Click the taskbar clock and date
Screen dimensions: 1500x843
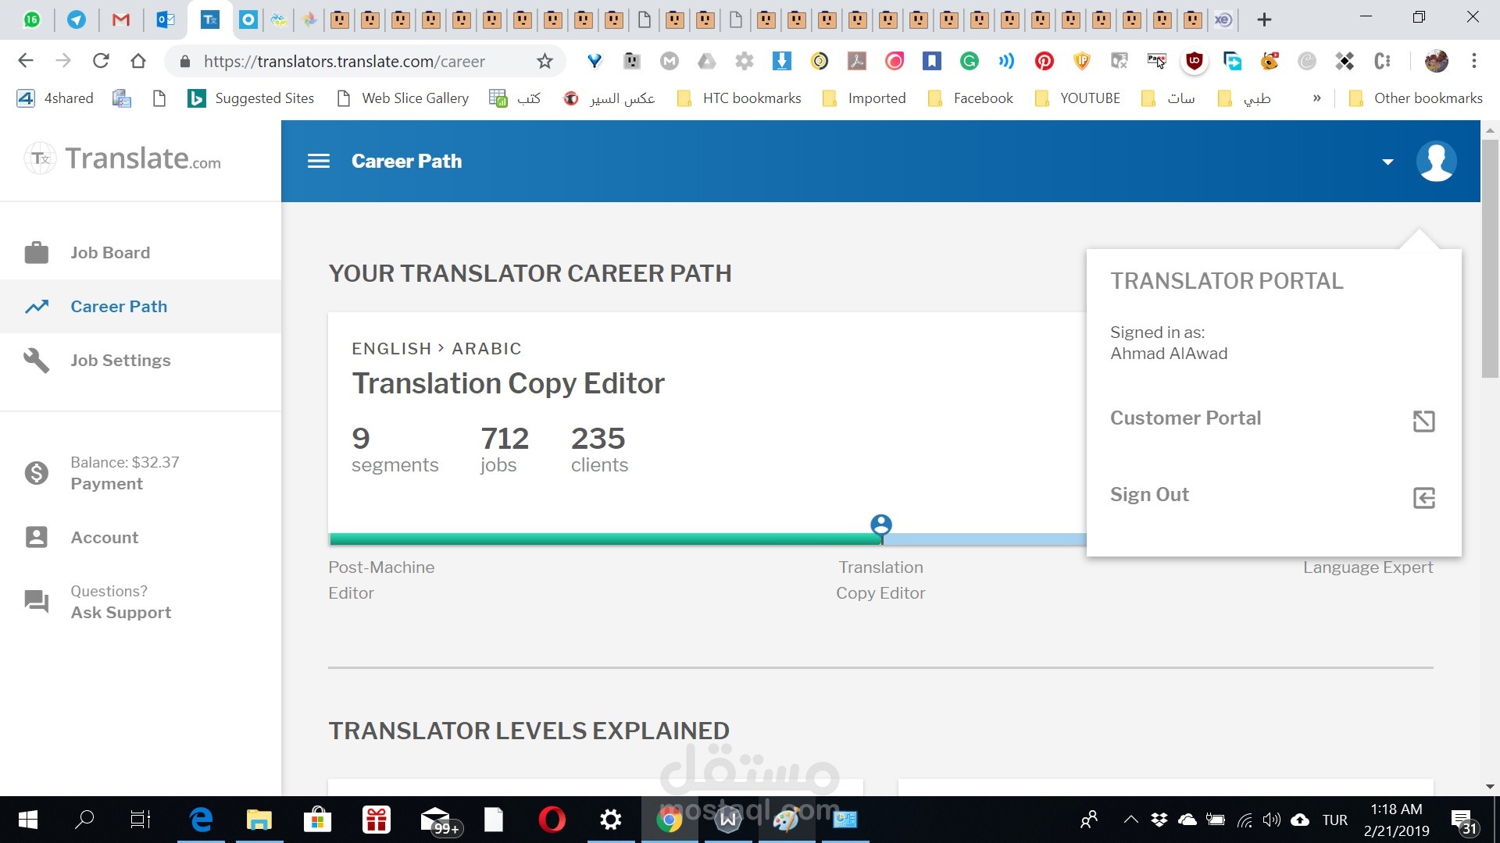1397,820
